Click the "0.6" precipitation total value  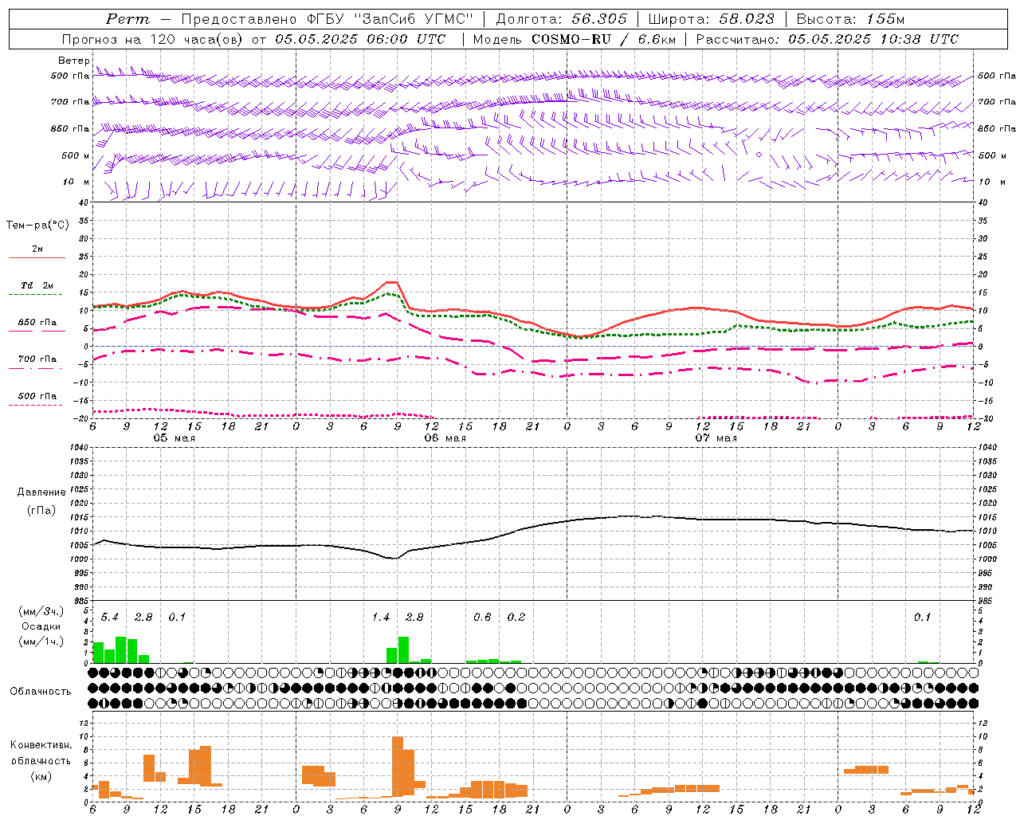482,618
